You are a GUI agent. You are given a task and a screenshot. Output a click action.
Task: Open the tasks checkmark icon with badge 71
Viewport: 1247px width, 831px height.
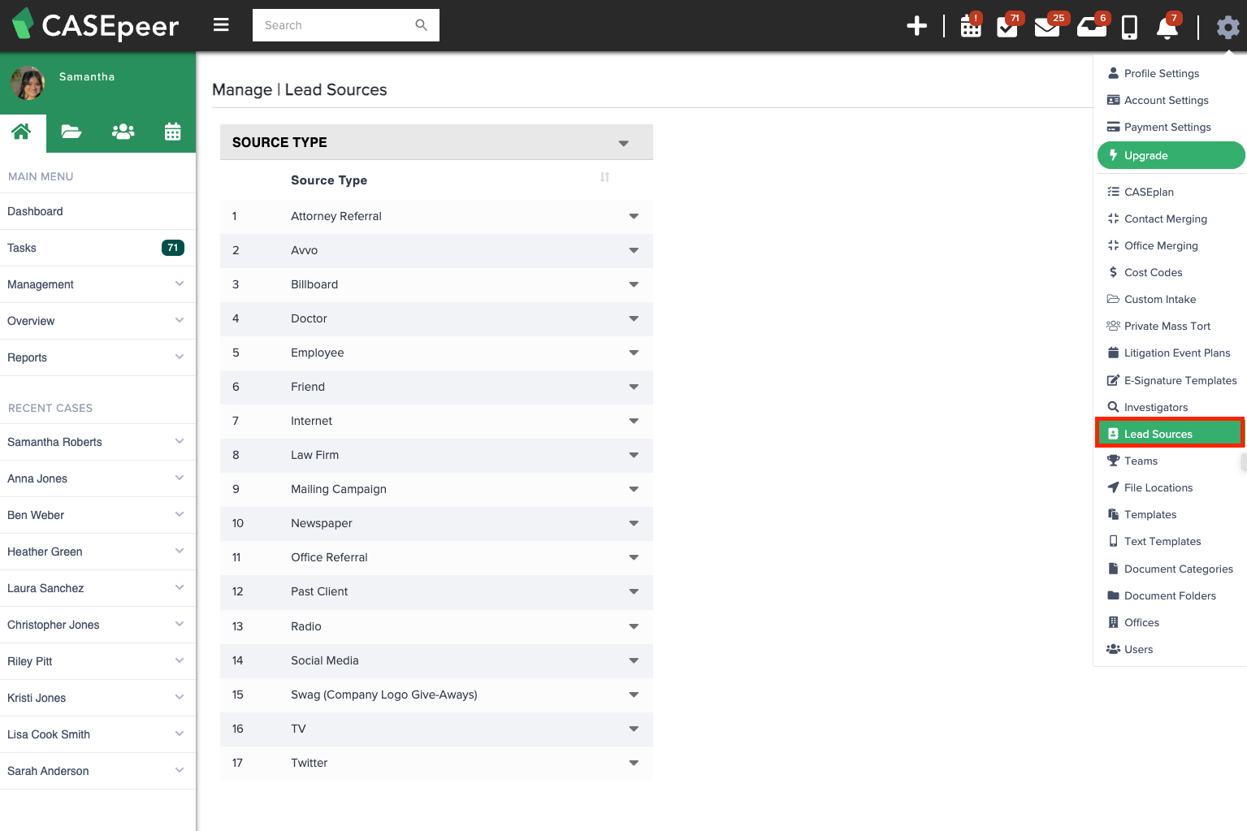click(1009, 26)
